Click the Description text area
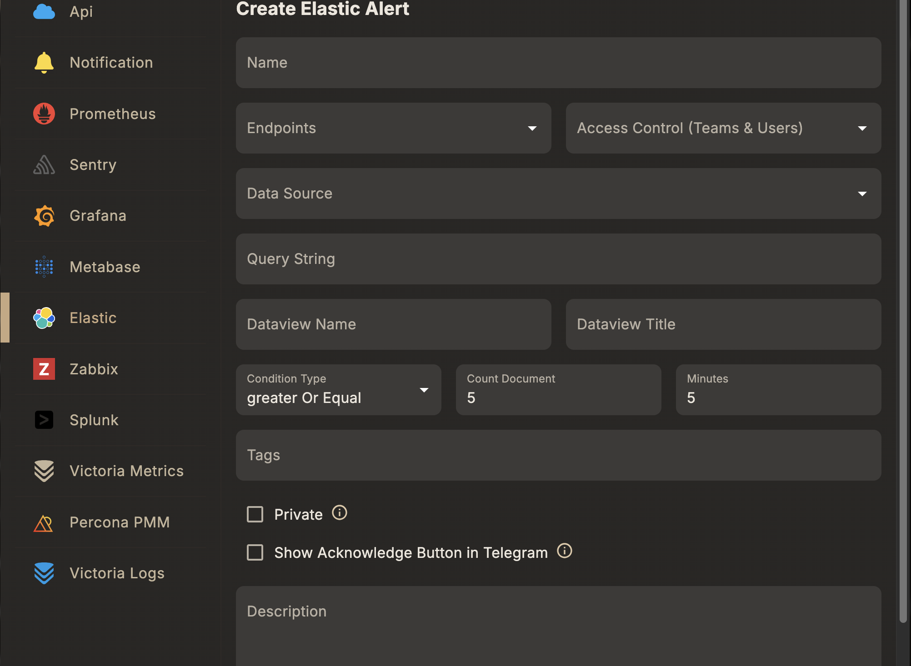This screenshot has width=911, height=666. click(559, 626)
